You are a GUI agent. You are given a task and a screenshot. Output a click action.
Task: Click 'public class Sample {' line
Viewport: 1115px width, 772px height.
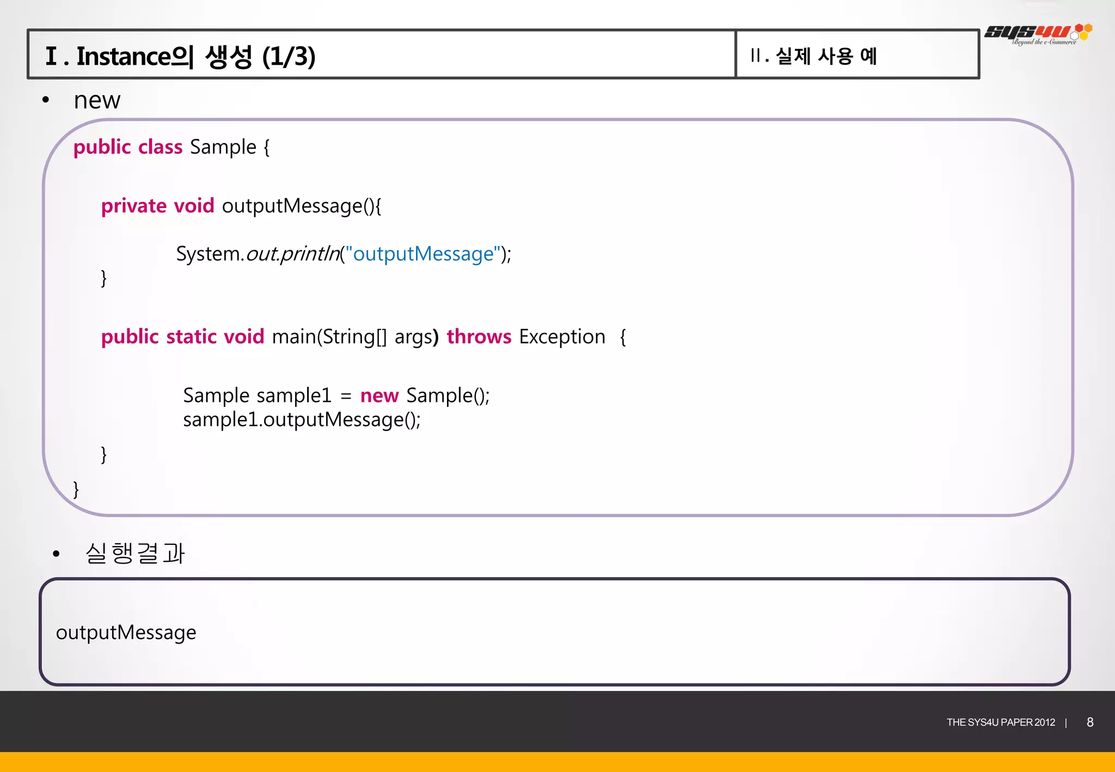(x=171, y=147)
